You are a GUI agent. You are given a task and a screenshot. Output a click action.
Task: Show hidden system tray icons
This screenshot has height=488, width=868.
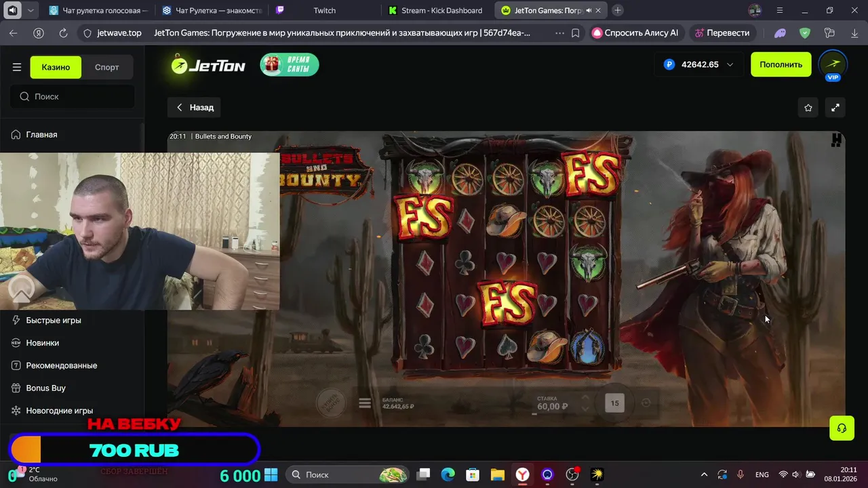pyautogui.click(x=704, y=474)
